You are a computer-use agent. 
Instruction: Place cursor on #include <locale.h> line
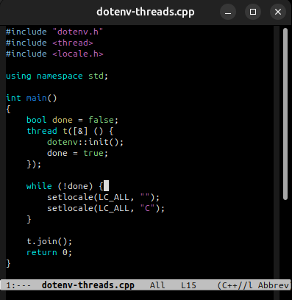(54, 54)
